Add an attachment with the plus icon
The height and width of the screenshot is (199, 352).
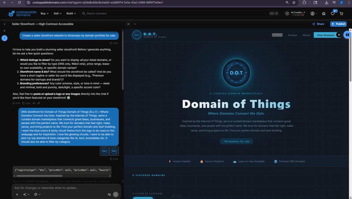click(17, 194)
